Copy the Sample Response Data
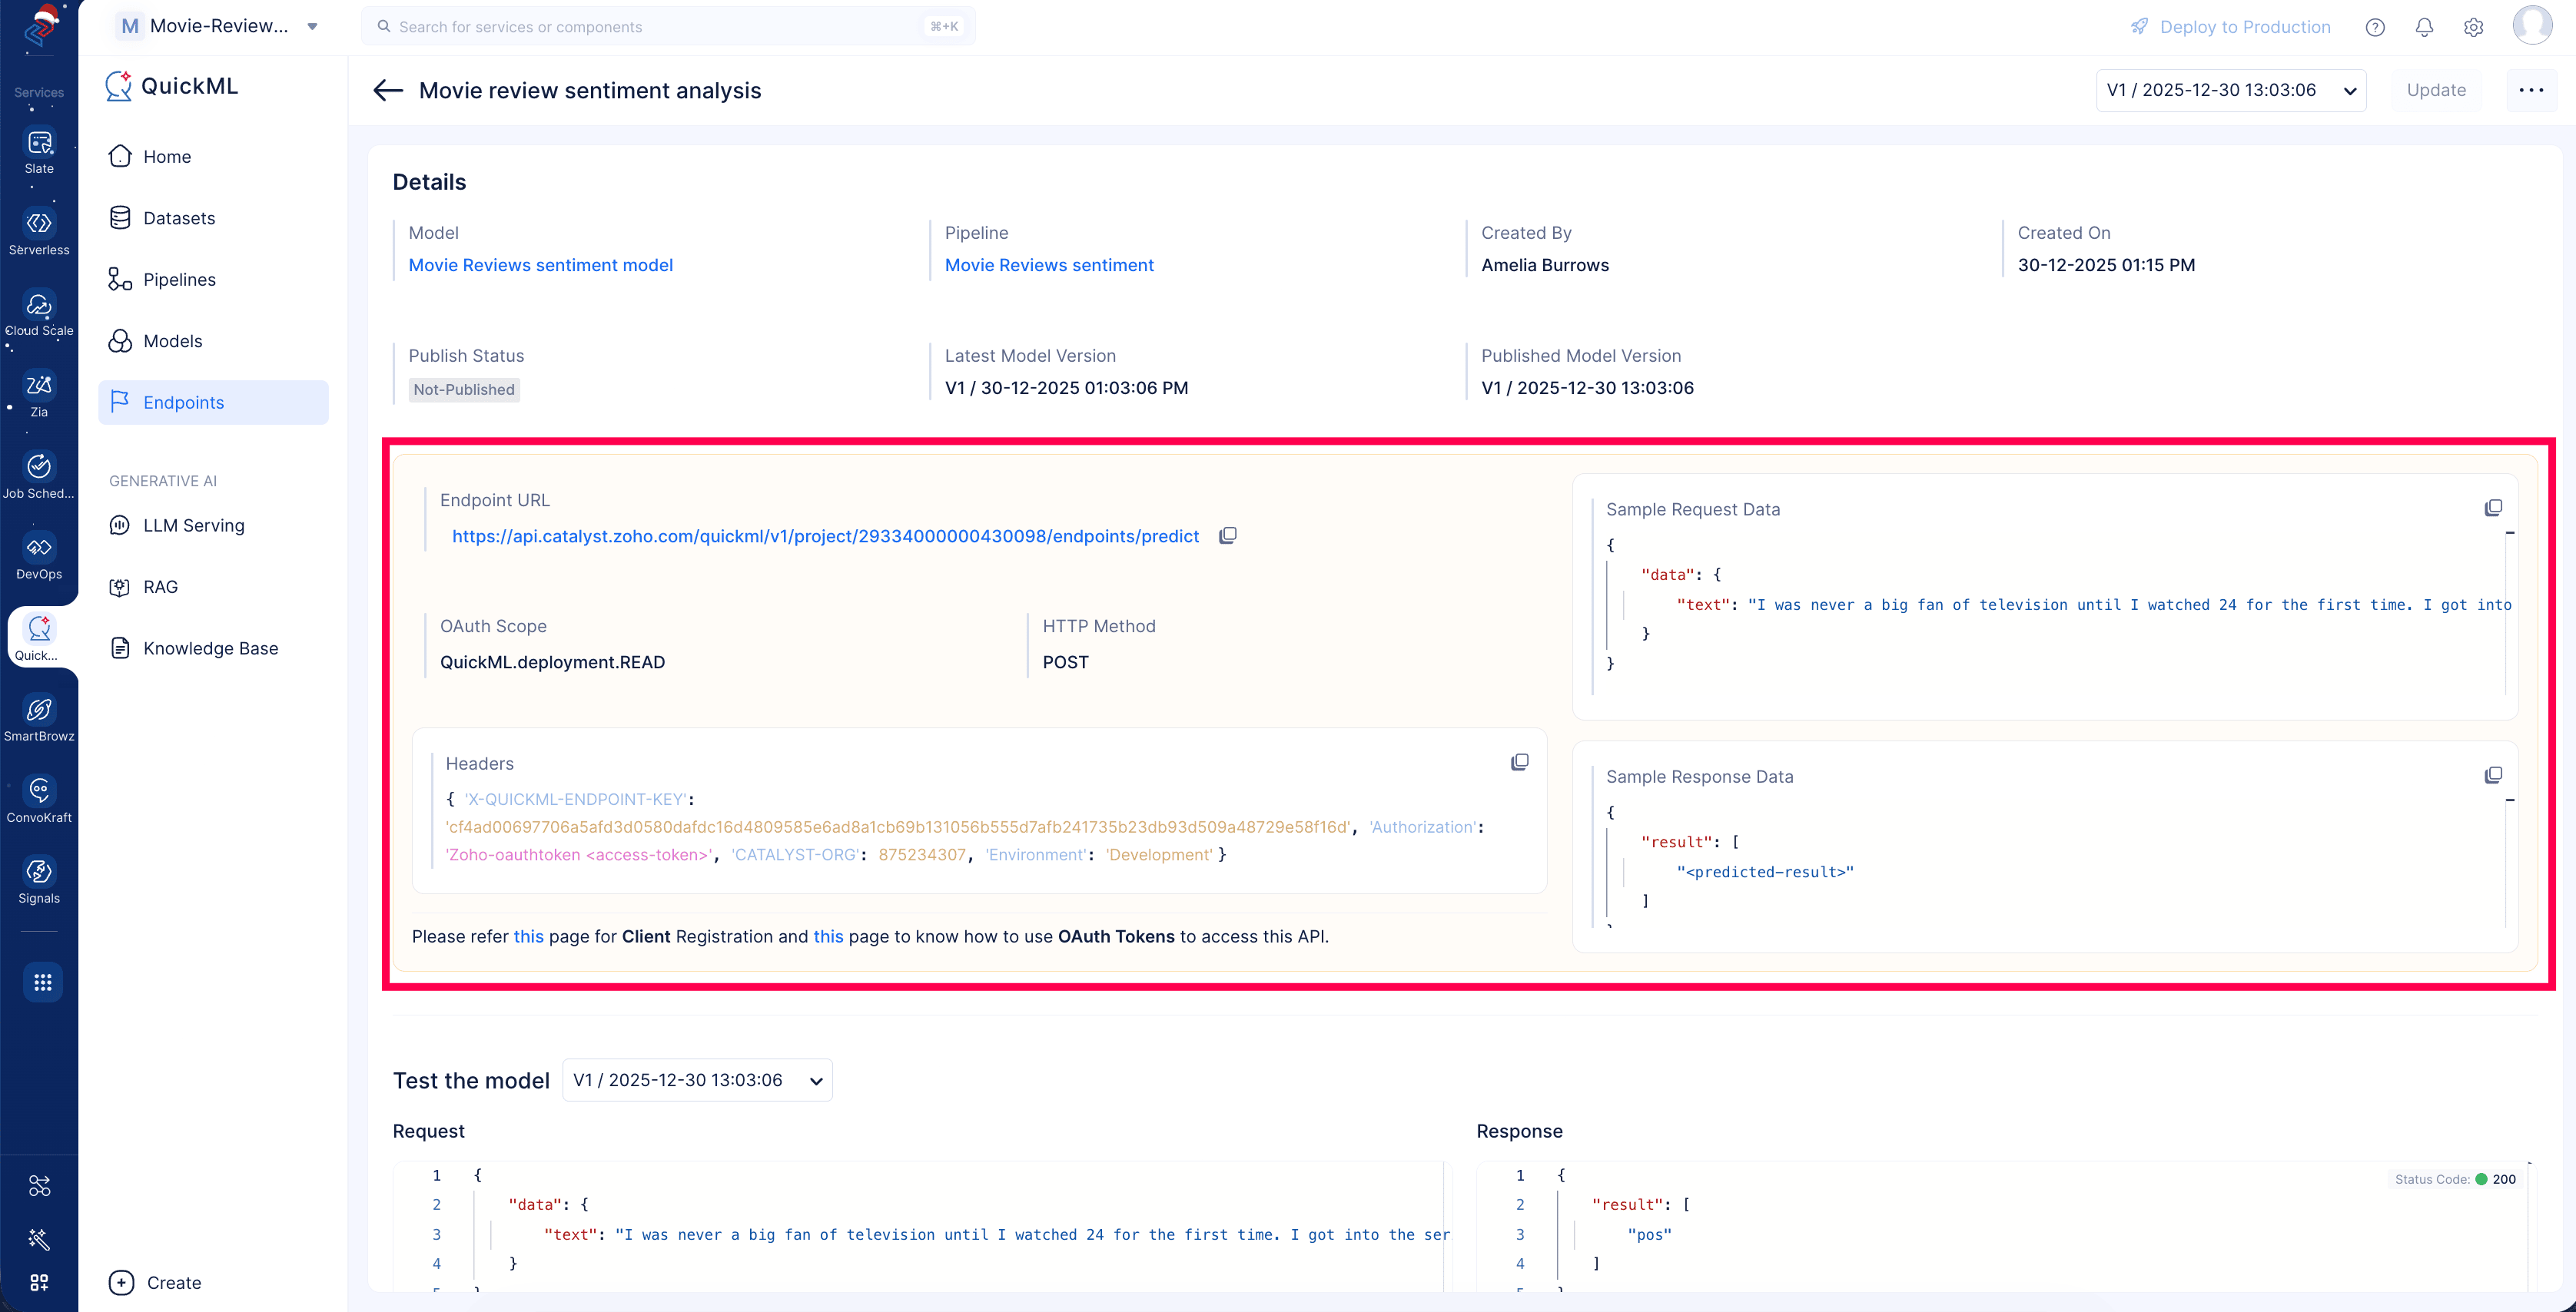Viewport: 2576px width, 1312px height. (x=2493, y=775)
